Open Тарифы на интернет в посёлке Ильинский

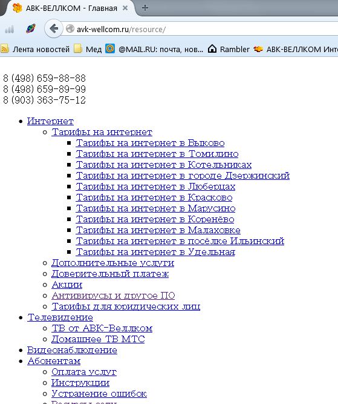click(180, 241)
